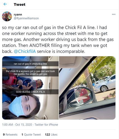Open the @Ryannwilliamson handle
Image resolution: width=119 pixels, height=139 pixels.
pyautogui.click(x=26, y=18)
